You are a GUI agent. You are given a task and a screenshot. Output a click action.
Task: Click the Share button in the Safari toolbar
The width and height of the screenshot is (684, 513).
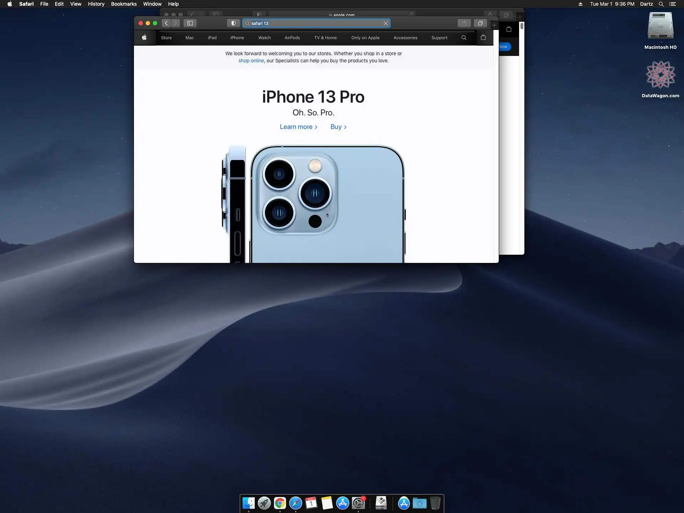pos(464,23)
